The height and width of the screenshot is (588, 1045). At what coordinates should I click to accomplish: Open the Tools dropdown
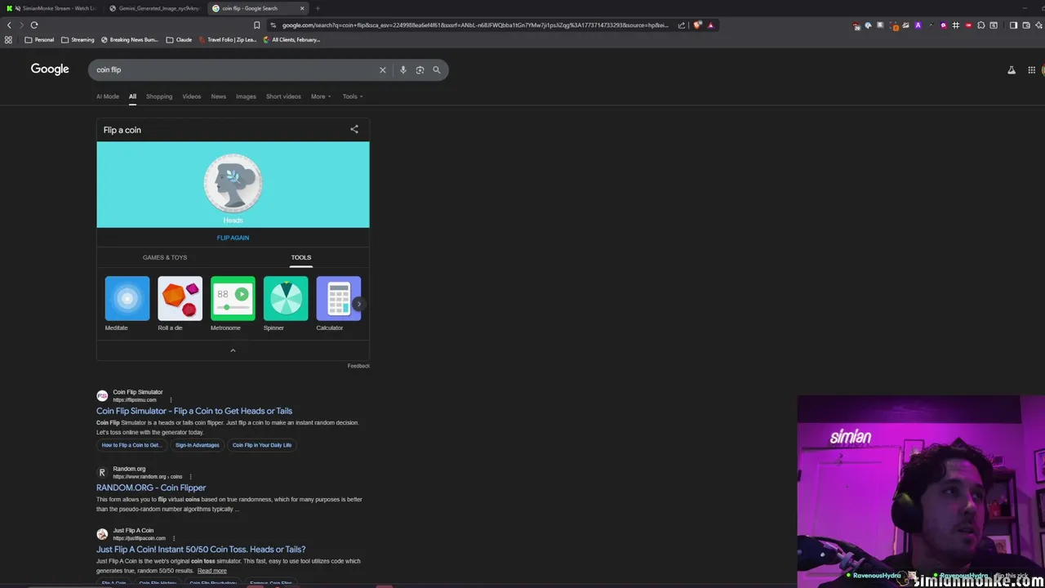pyautogui.click(x=353, y=96)
